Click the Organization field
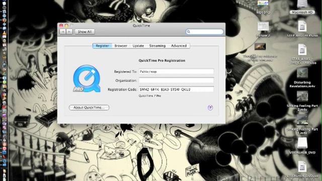322x181 pixels. [x=176, y=80]
